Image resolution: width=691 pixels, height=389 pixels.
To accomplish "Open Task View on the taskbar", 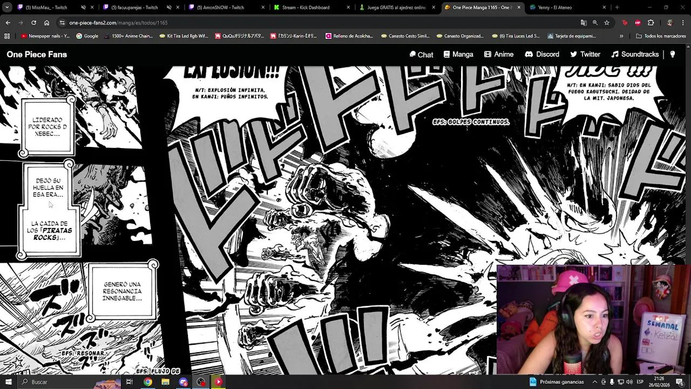I will 130,382.
